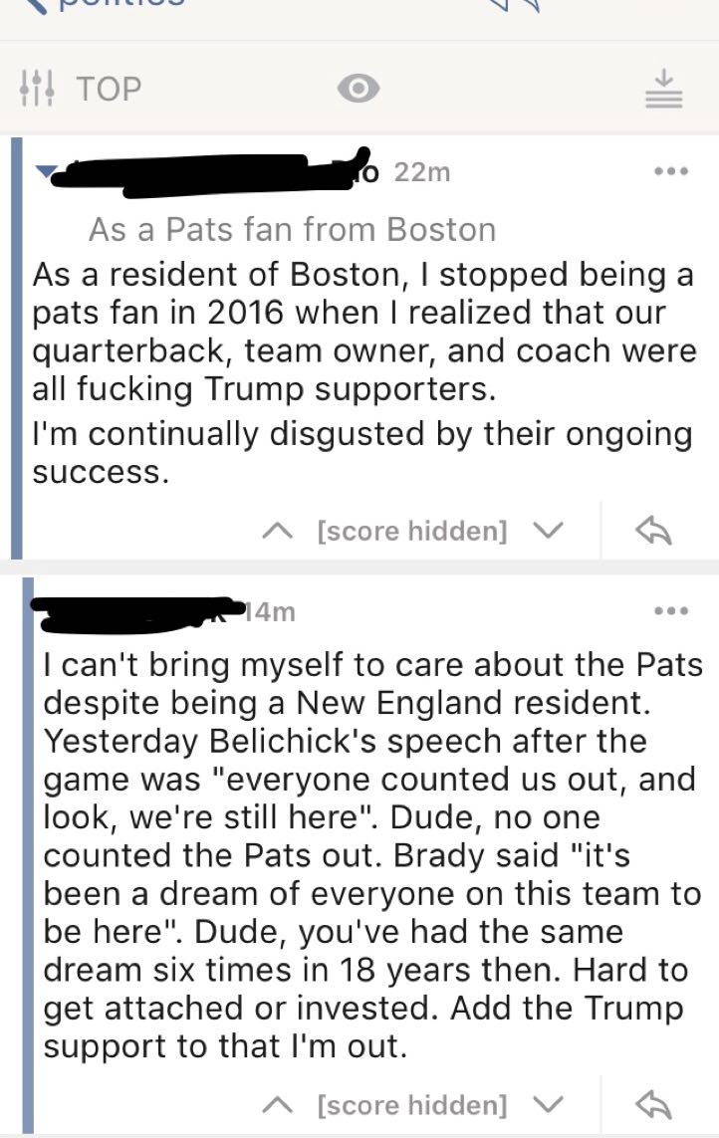
Task: Reply to the Boston resident comment
Action: pos(653,531)
